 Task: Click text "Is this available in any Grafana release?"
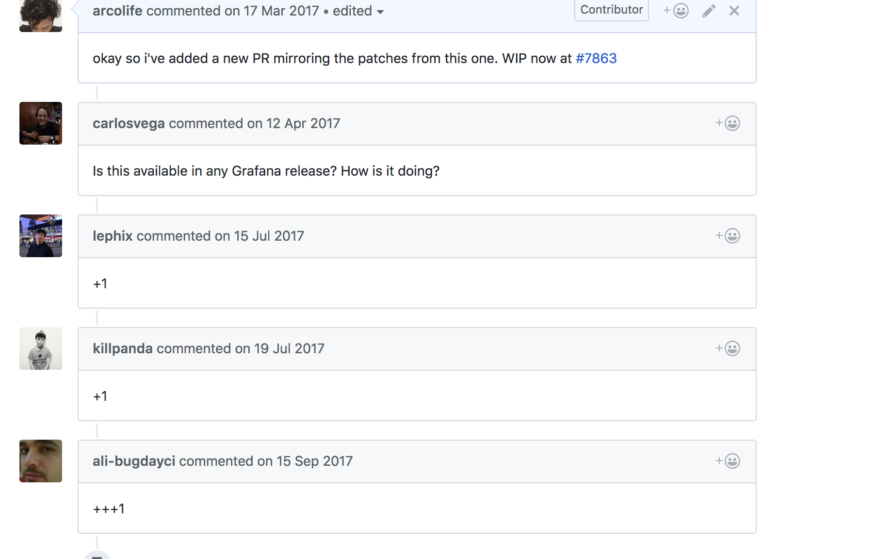coord(214,171)
